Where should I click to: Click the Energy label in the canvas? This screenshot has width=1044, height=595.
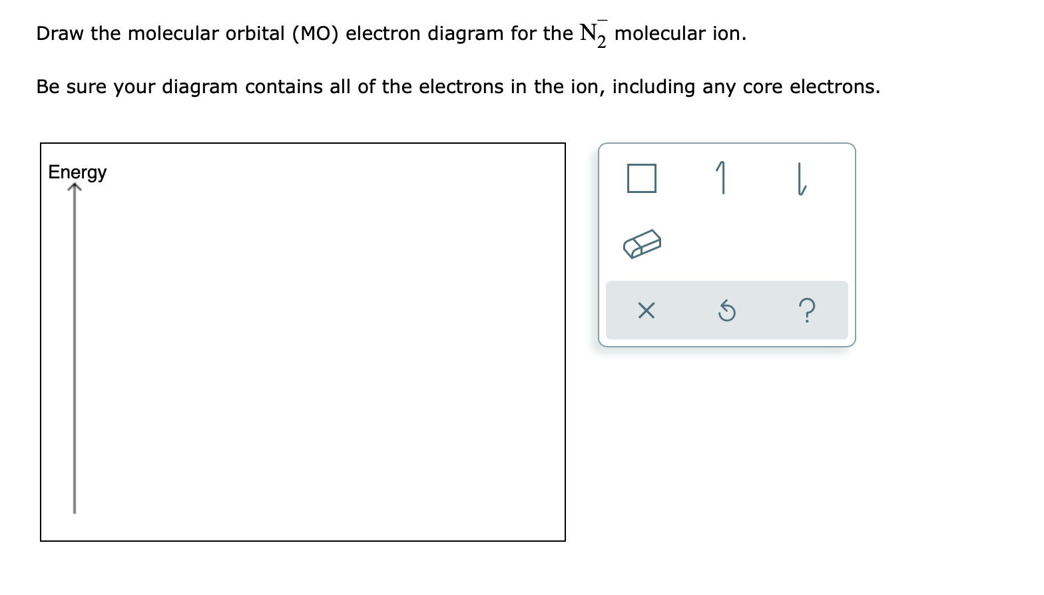(77, 172)
